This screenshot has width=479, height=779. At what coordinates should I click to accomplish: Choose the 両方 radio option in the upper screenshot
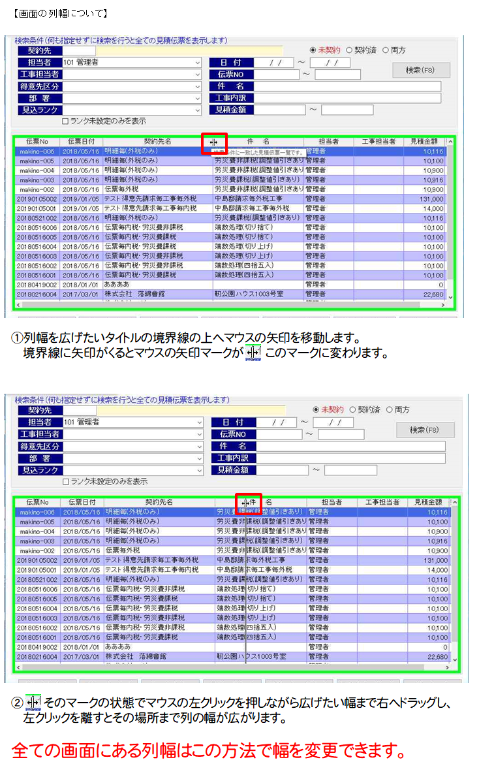coord(386,50)
